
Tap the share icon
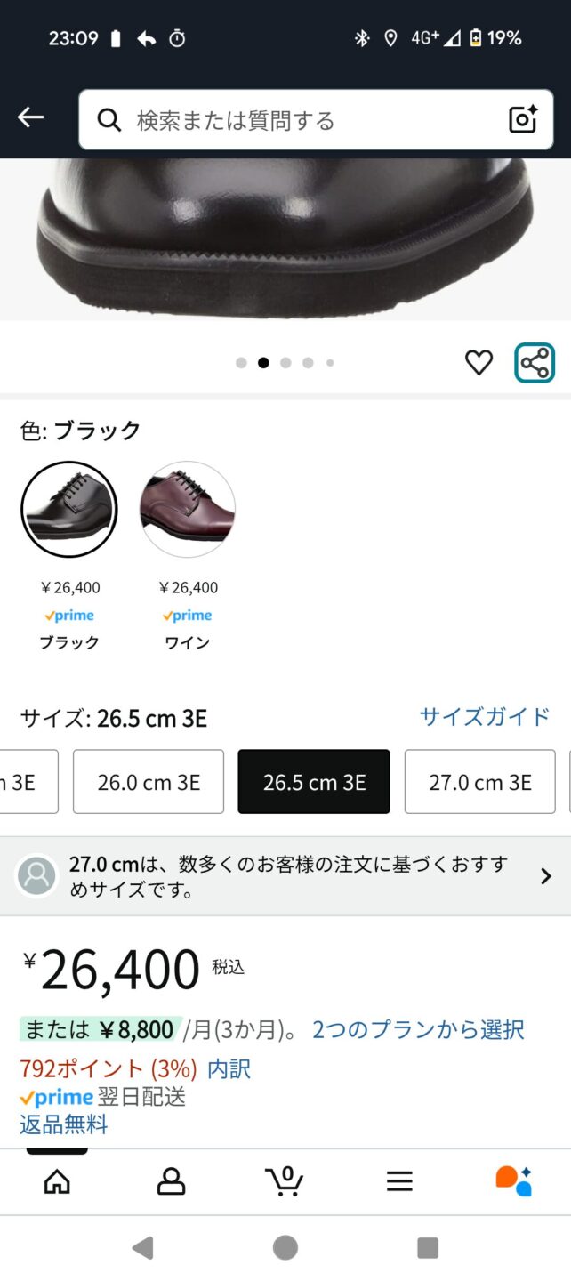(x=534, y=362)
